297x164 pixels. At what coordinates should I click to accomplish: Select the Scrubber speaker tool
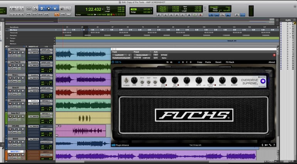click(62, 8)
